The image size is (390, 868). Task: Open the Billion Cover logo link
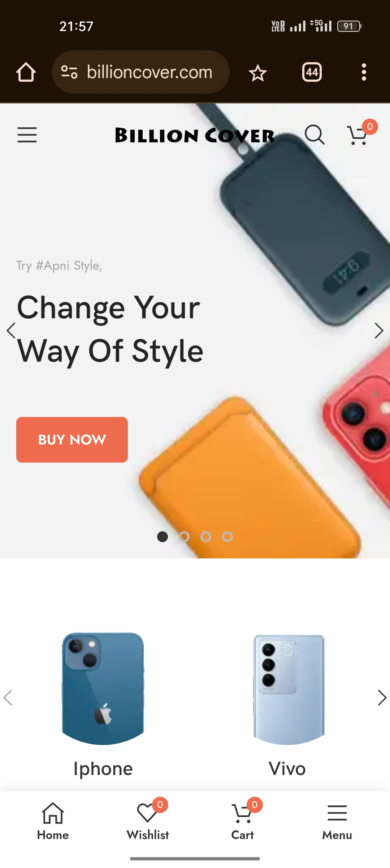195,136
